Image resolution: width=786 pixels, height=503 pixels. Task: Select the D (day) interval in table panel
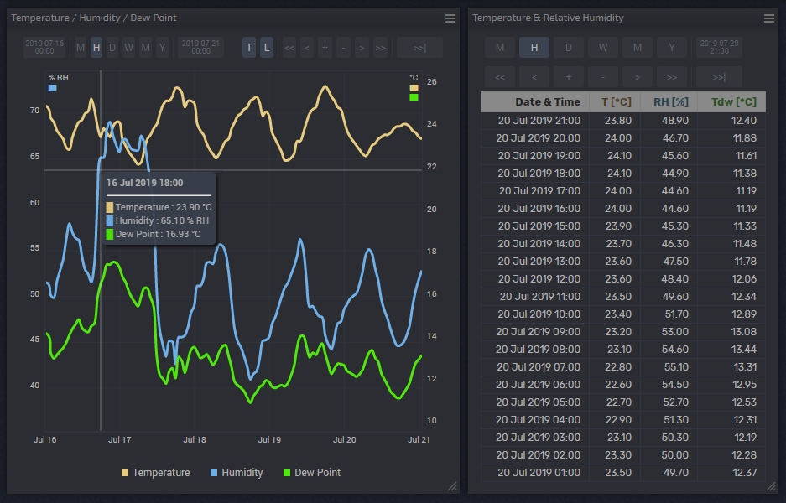[x=569, y=48]
